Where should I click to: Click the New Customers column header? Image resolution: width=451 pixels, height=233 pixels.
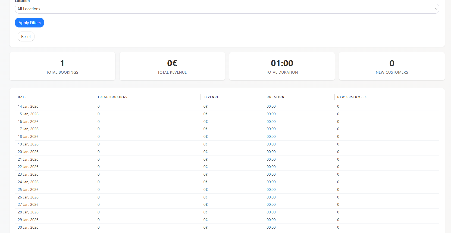pyautogui.click(x=352, y=97)
